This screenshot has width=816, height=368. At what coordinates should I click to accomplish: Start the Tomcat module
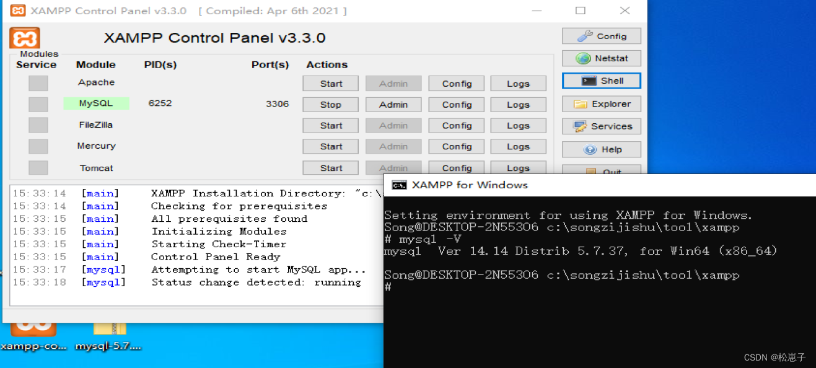click(331, 168)
